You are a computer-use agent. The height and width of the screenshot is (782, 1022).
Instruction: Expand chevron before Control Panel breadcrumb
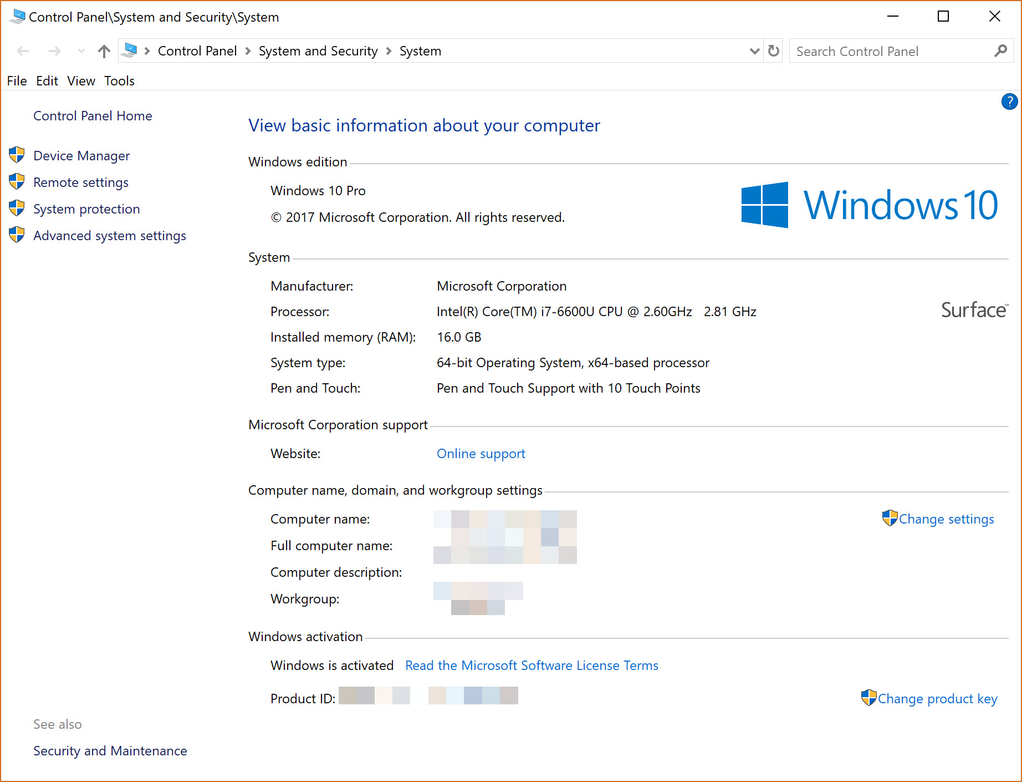tap(147, 51)
